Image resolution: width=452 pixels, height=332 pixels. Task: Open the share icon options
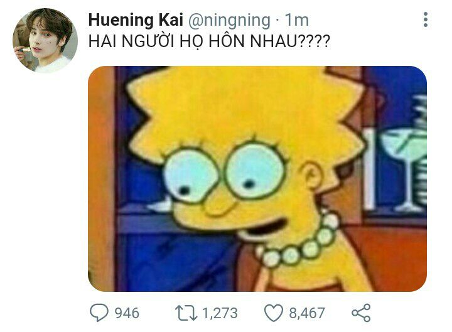[361, 313]
